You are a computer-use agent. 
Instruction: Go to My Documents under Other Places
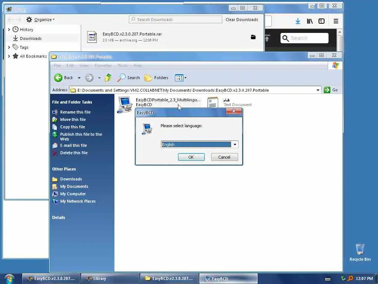coord(74,186)
